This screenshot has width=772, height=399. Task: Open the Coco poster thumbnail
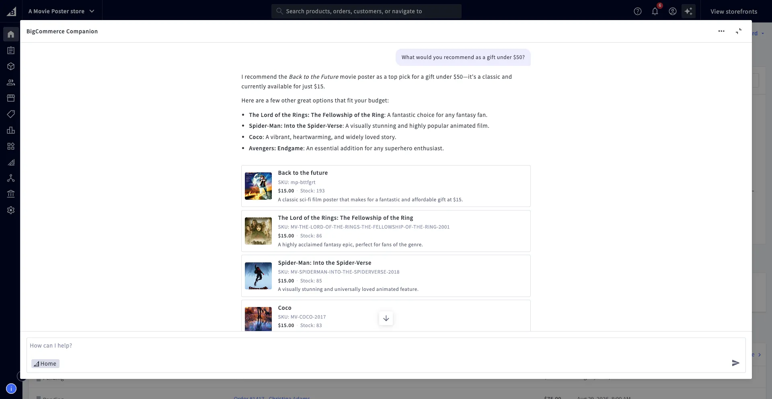point(258,319)
